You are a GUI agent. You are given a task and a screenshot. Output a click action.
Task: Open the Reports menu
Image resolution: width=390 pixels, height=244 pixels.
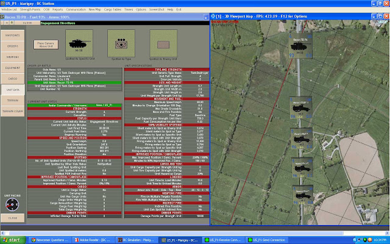(57, 10)
